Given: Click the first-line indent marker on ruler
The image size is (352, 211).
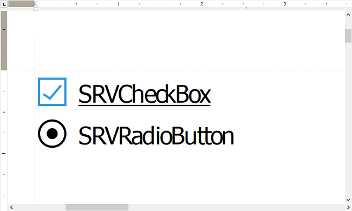Looking at the screenshot, I should (x=35, y=2).
